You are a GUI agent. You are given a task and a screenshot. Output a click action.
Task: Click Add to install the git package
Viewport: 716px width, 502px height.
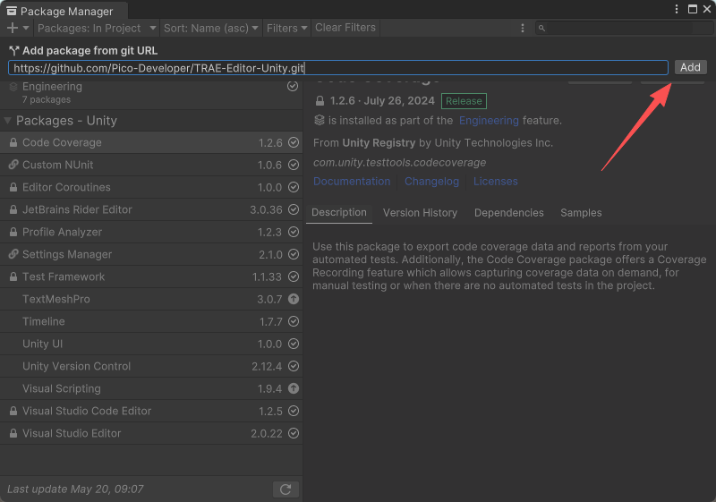[x=690, y=67]
